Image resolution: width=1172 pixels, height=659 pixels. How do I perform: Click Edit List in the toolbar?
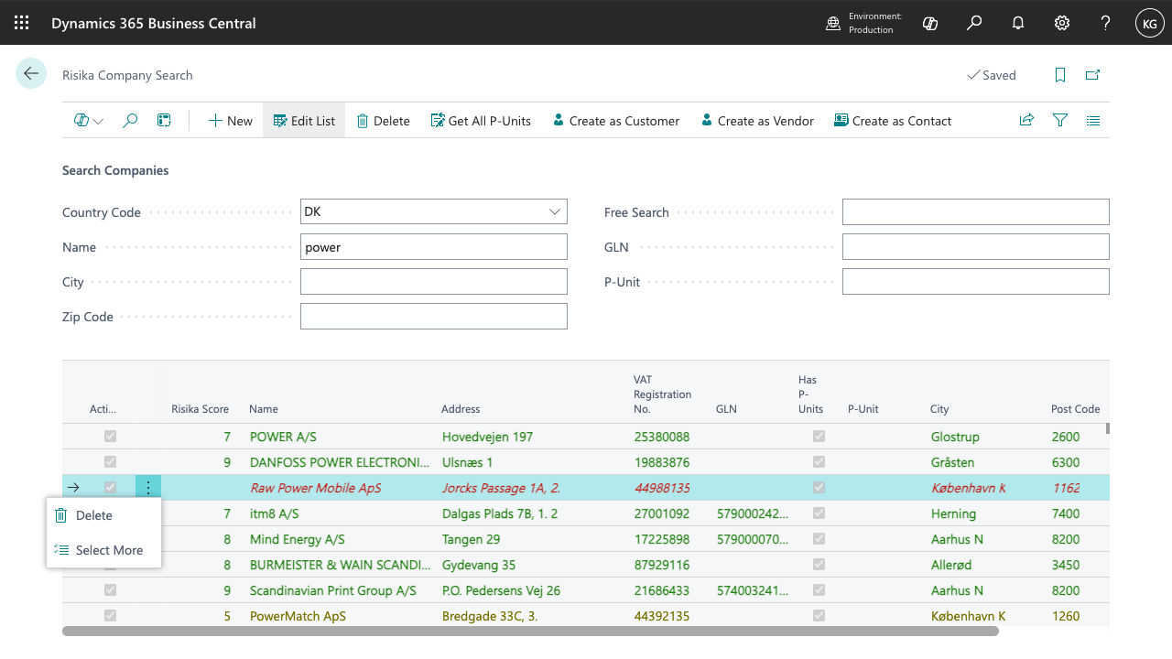[304, 121]
